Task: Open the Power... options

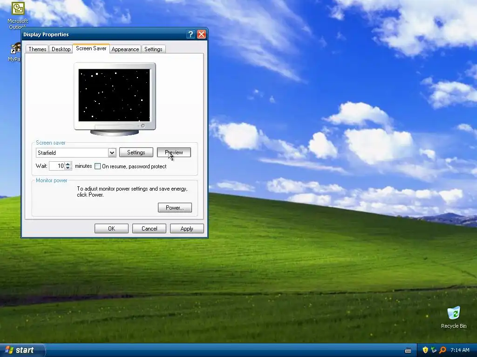Action: (x=175, y=208)
